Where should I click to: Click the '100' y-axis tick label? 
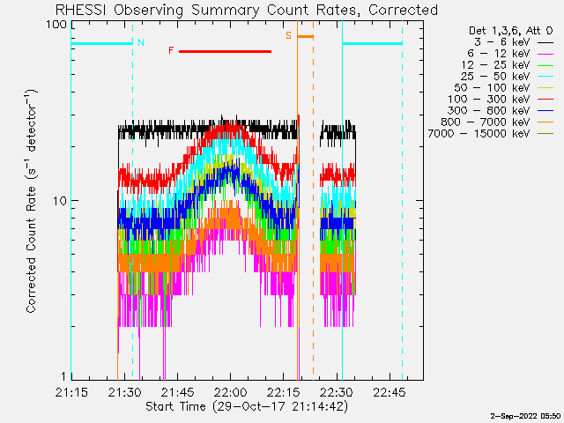pos(56,25)
